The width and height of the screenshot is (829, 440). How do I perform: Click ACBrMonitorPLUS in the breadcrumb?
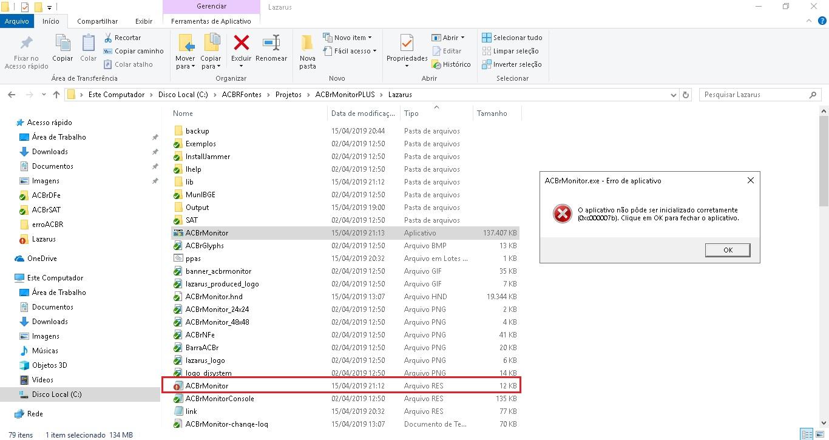pos(345,95)
